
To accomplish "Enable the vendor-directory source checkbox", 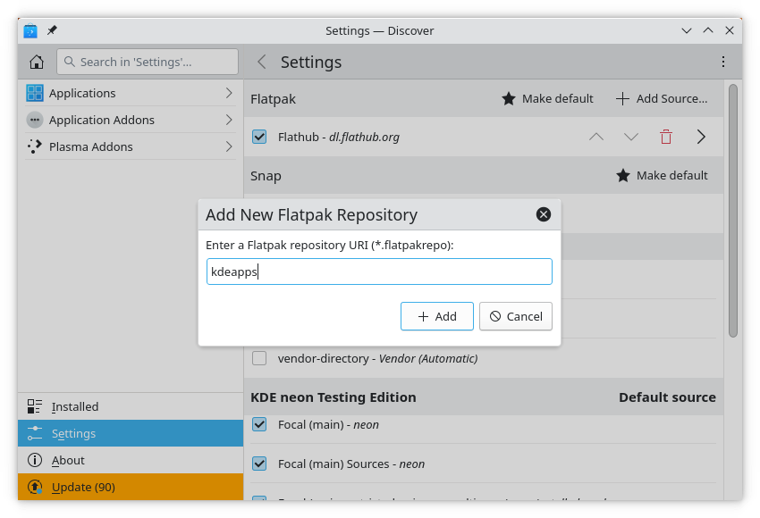I will point(258,358).
